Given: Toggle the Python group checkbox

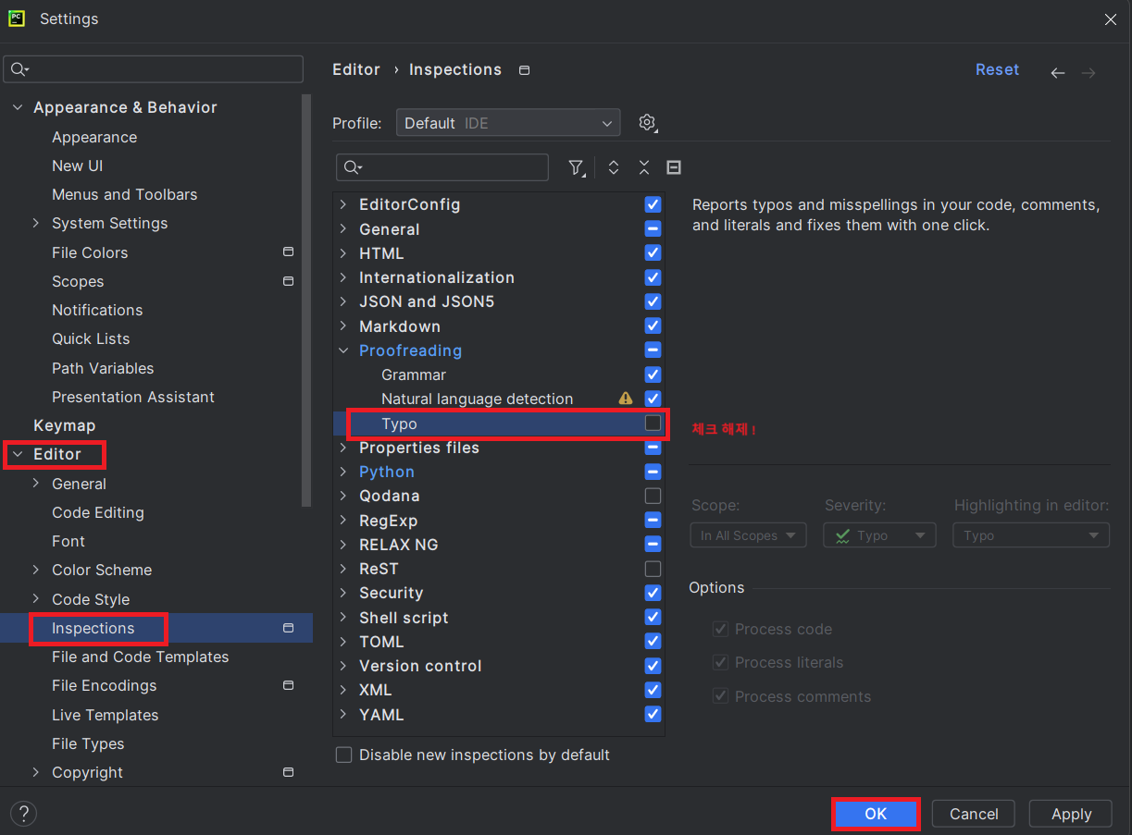Looking at the screenshot, I should pos(653,472).
